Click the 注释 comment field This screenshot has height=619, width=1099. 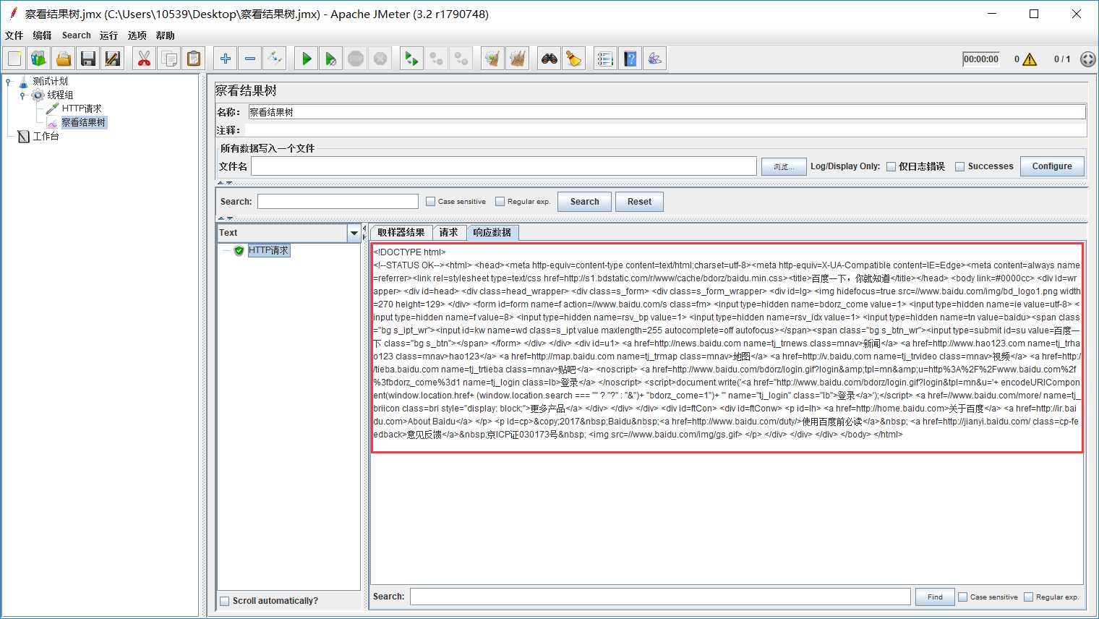(665, 130)
